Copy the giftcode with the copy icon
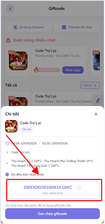105x224 pixels. point(79,187)
